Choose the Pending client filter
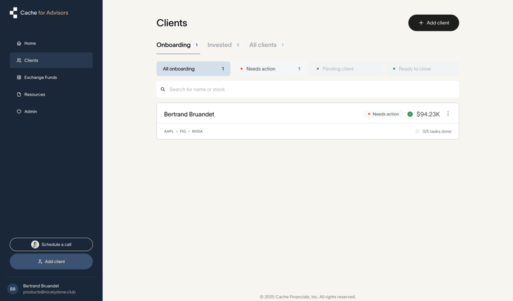 point(345,69)
